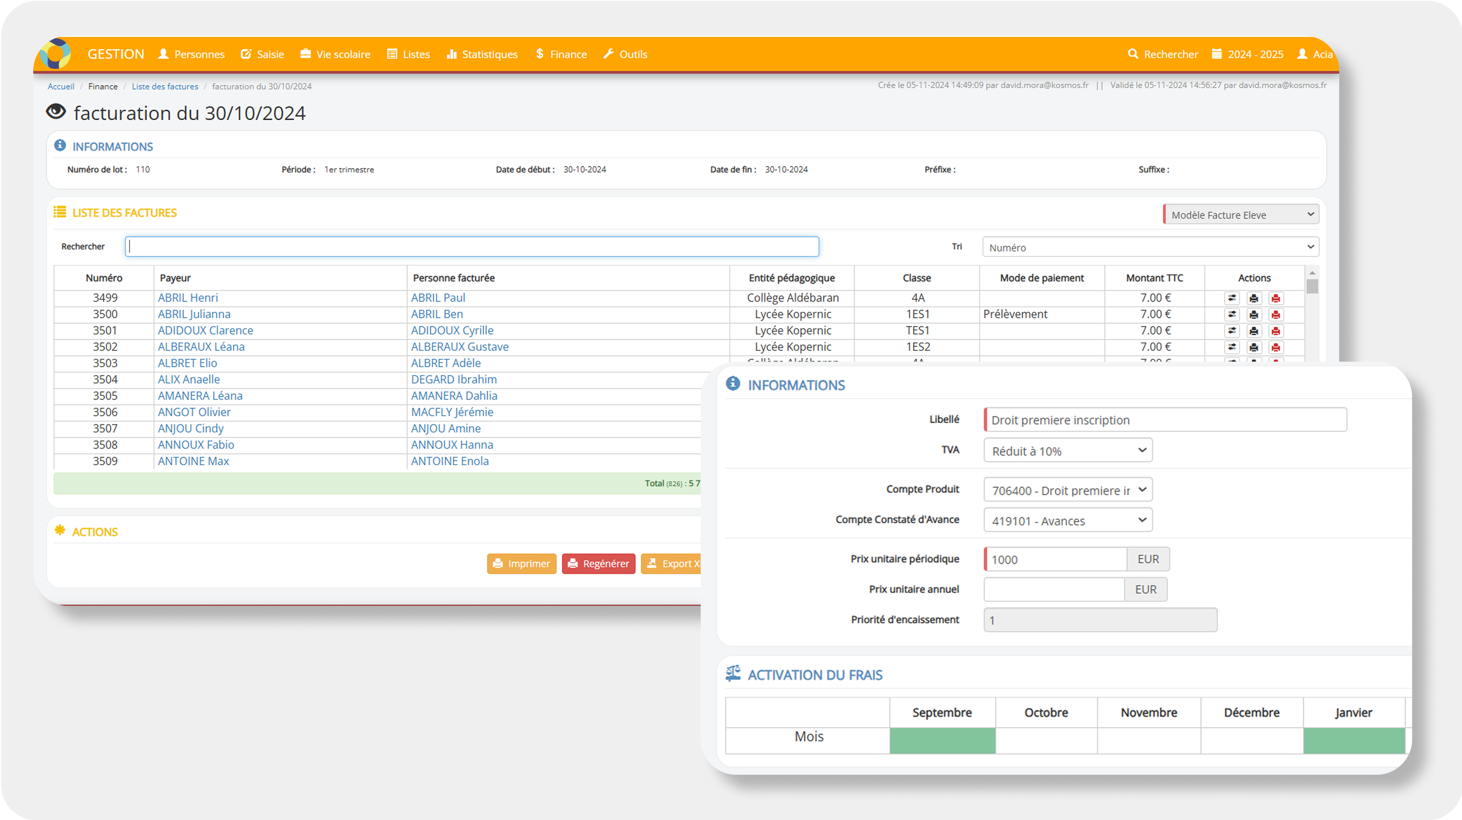Go to the Liste des factures breadcrumb
This screenshot has height=820, width=1462.
pos(165,86)
